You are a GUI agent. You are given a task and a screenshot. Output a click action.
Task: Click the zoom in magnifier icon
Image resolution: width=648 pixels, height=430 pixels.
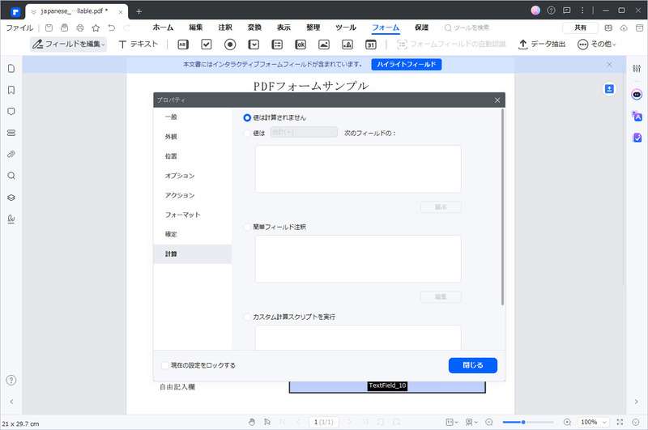point(568,422)
